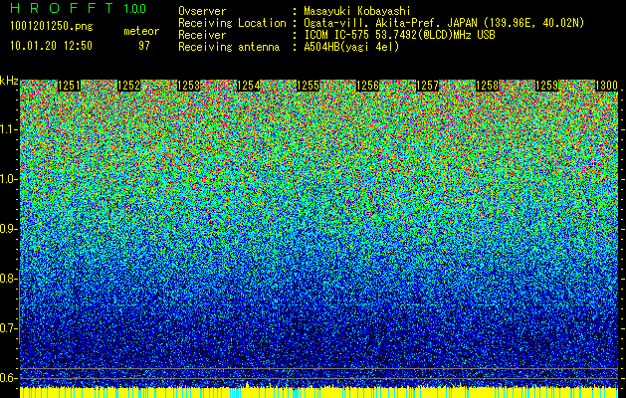Click the 1300 time marker
Screen dimensions: 626x398
[607, 86]
